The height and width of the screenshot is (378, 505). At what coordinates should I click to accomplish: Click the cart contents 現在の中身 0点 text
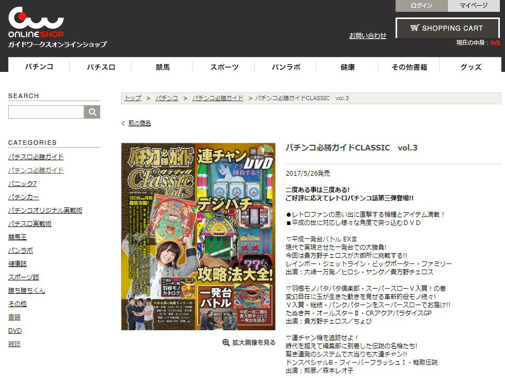click(x=478, y=43)
